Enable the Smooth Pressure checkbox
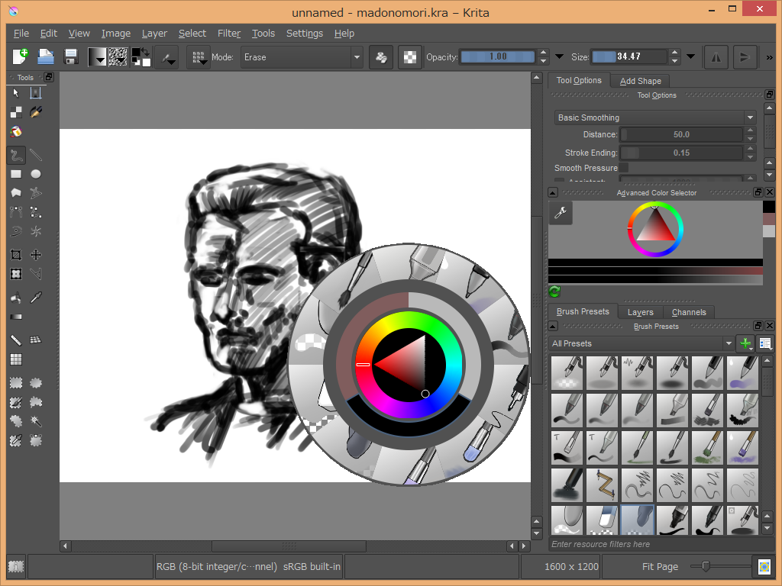 pos(623,168)
